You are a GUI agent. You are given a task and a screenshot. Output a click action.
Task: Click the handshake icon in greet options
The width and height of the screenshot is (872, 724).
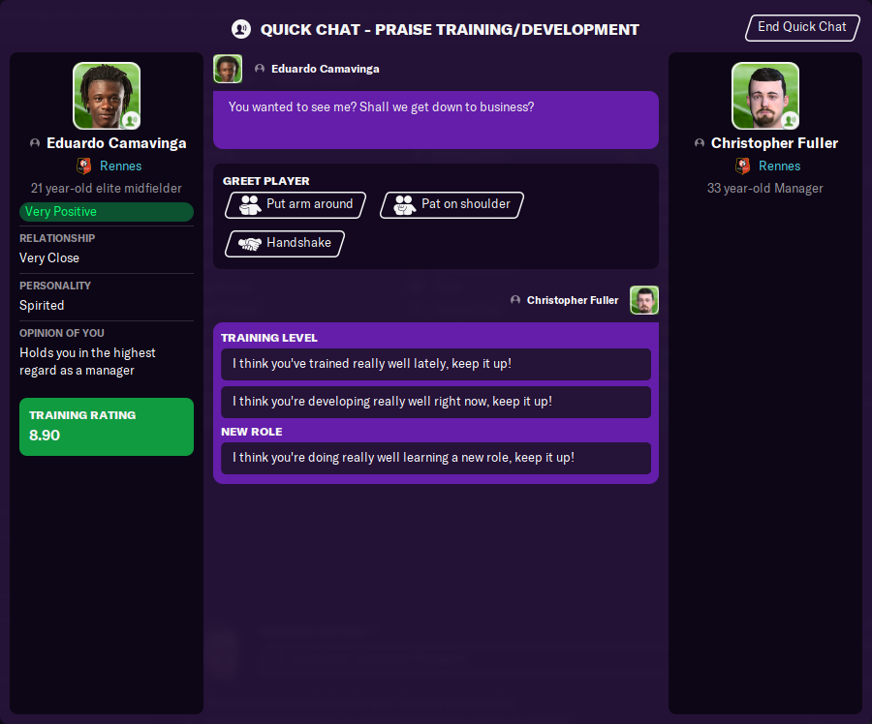click(250, 243)
